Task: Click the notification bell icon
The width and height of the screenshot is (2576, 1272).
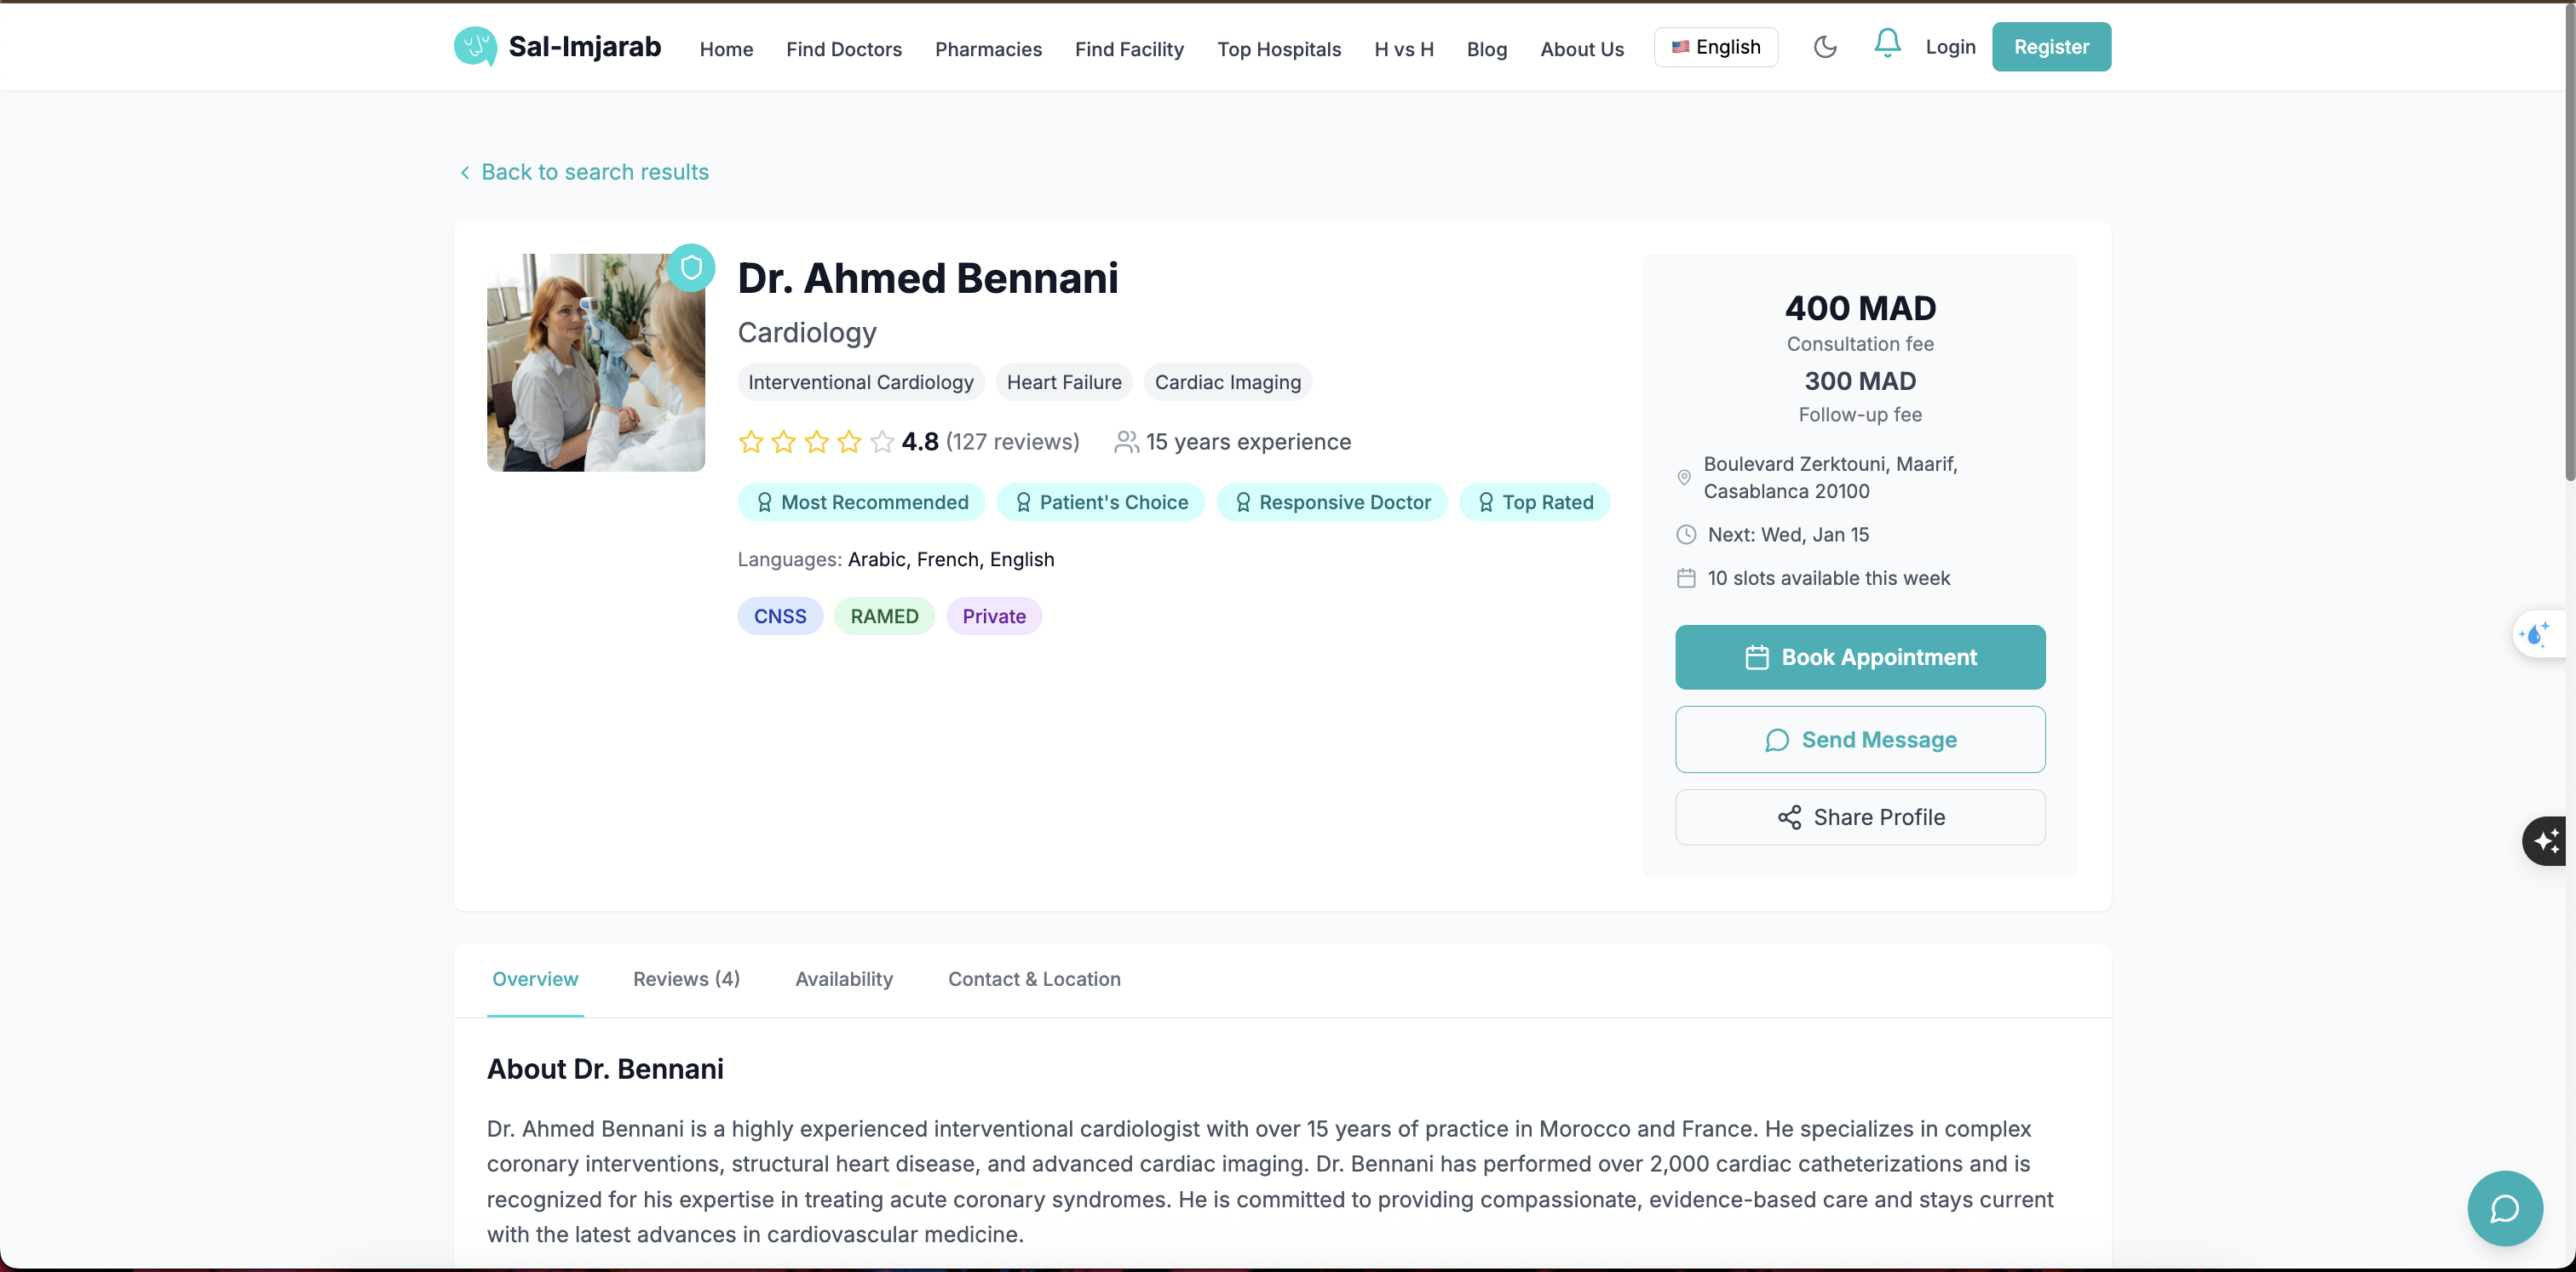Action: pyautogui.click(x=1886, y=44)
